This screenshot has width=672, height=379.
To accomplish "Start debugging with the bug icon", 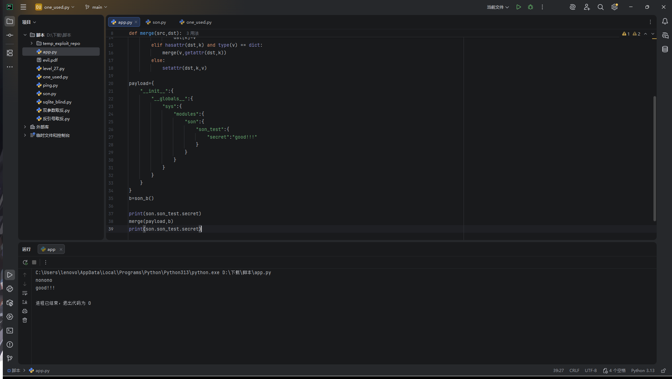I will [530, 7].
